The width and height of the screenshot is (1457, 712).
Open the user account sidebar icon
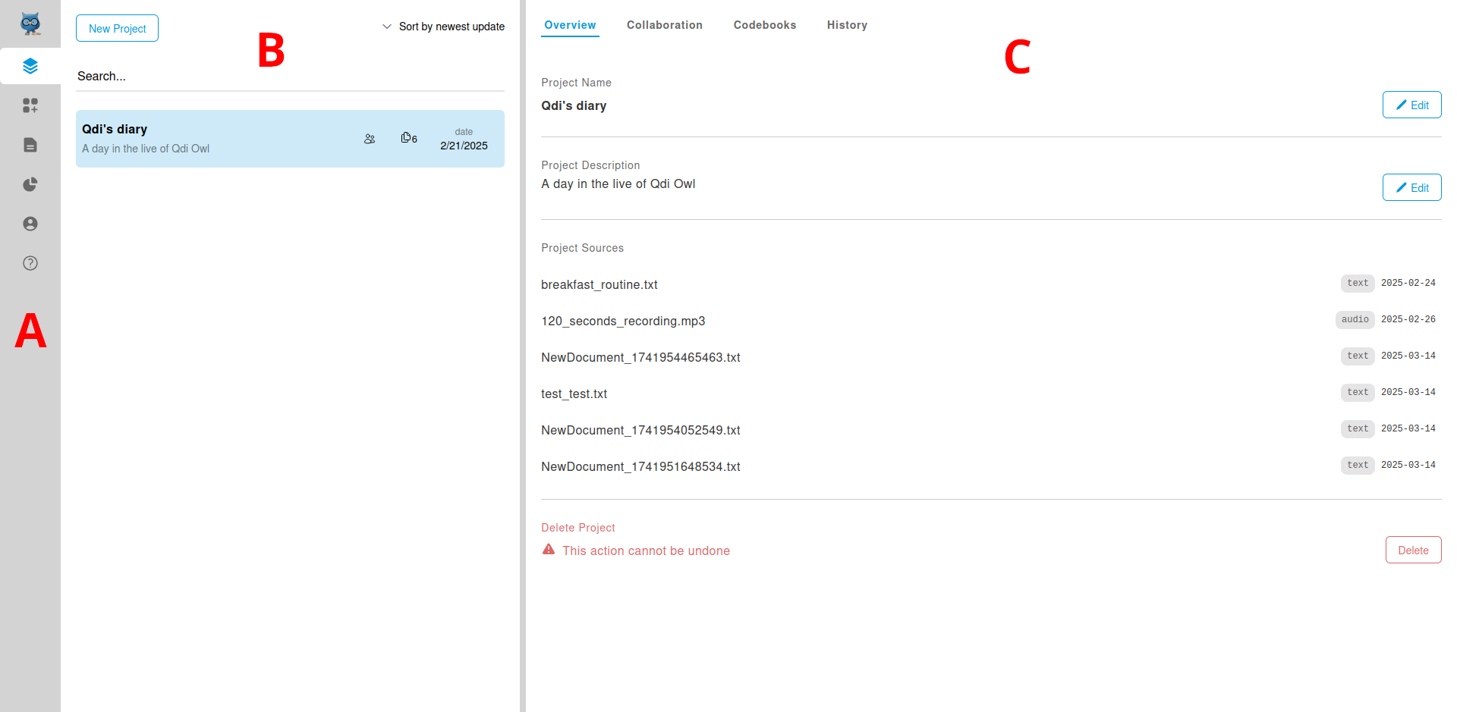[30, 224]
